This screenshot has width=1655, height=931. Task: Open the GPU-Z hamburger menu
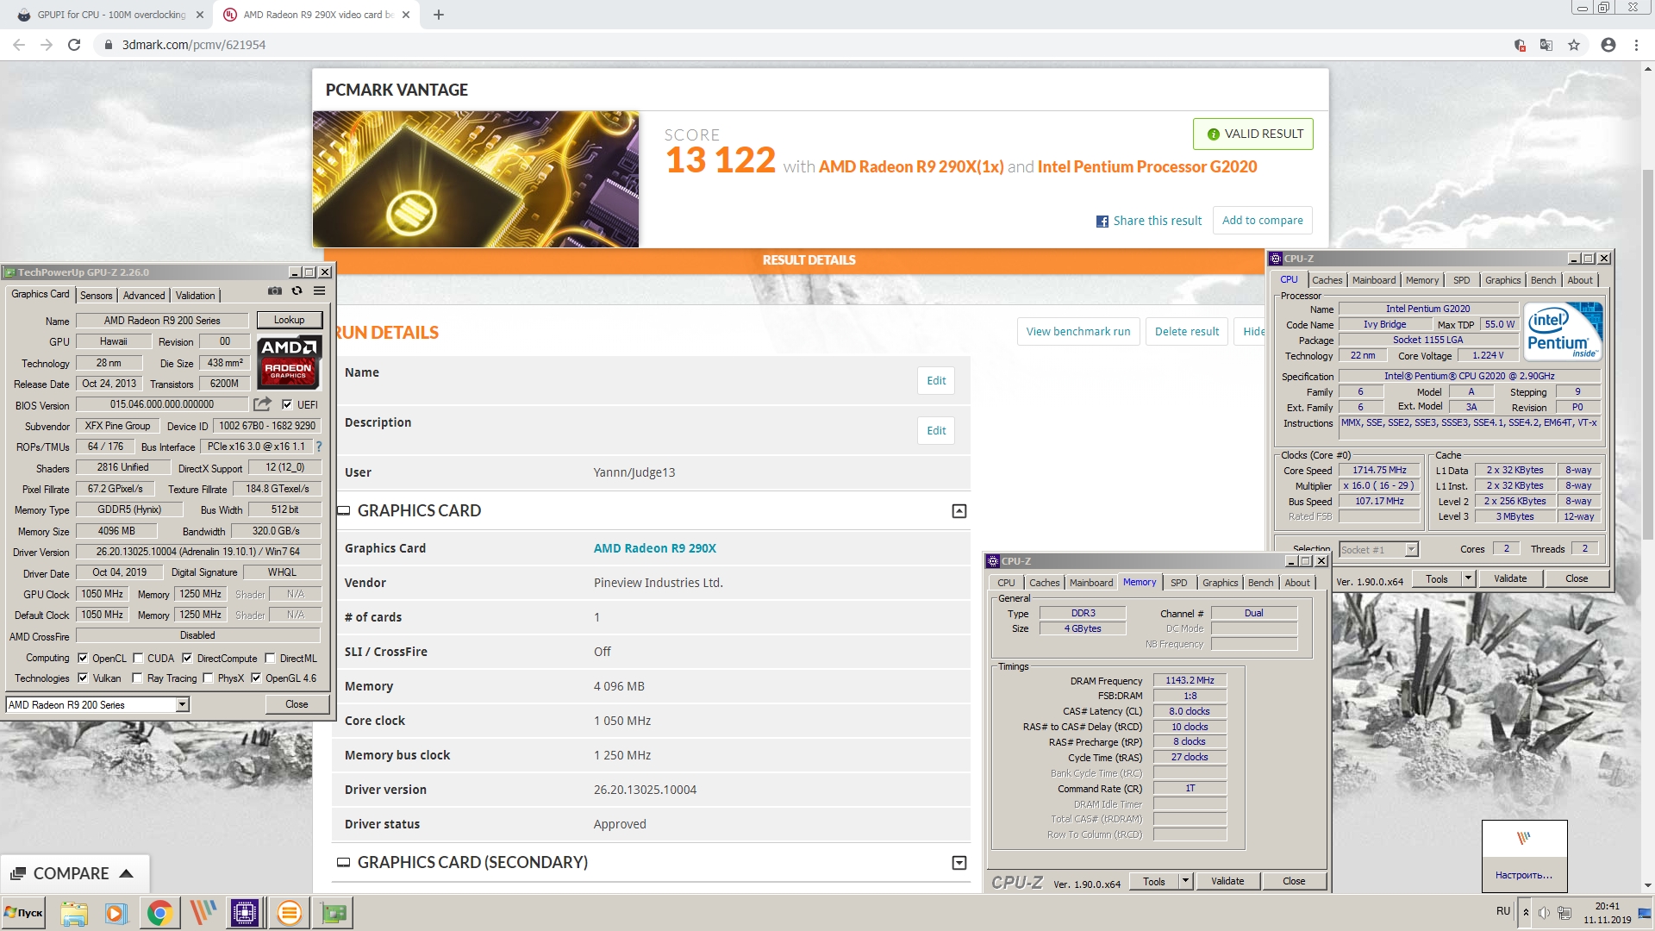click(320, 291)
